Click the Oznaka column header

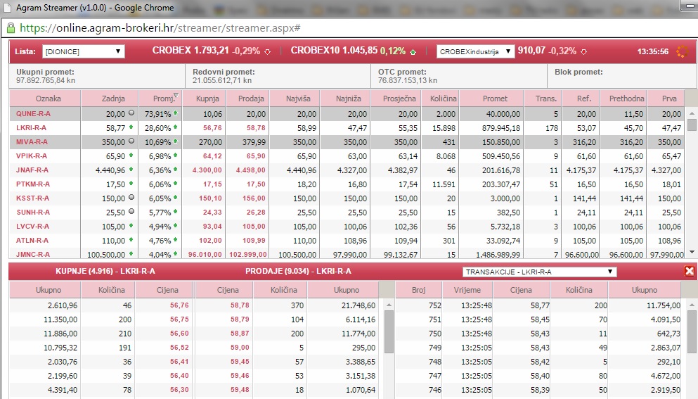click(x=49, y=99)
